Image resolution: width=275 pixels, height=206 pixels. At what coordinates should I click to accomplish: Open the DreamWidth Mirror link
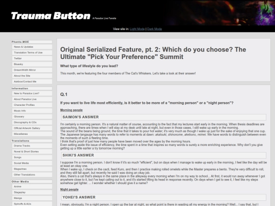[32, 70]
